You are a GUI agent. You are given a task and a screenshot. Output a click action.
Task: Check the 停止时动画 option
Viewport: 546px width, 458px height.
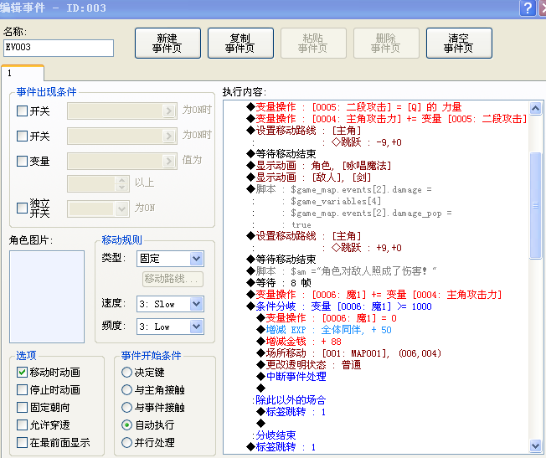[x=22, y=389]
